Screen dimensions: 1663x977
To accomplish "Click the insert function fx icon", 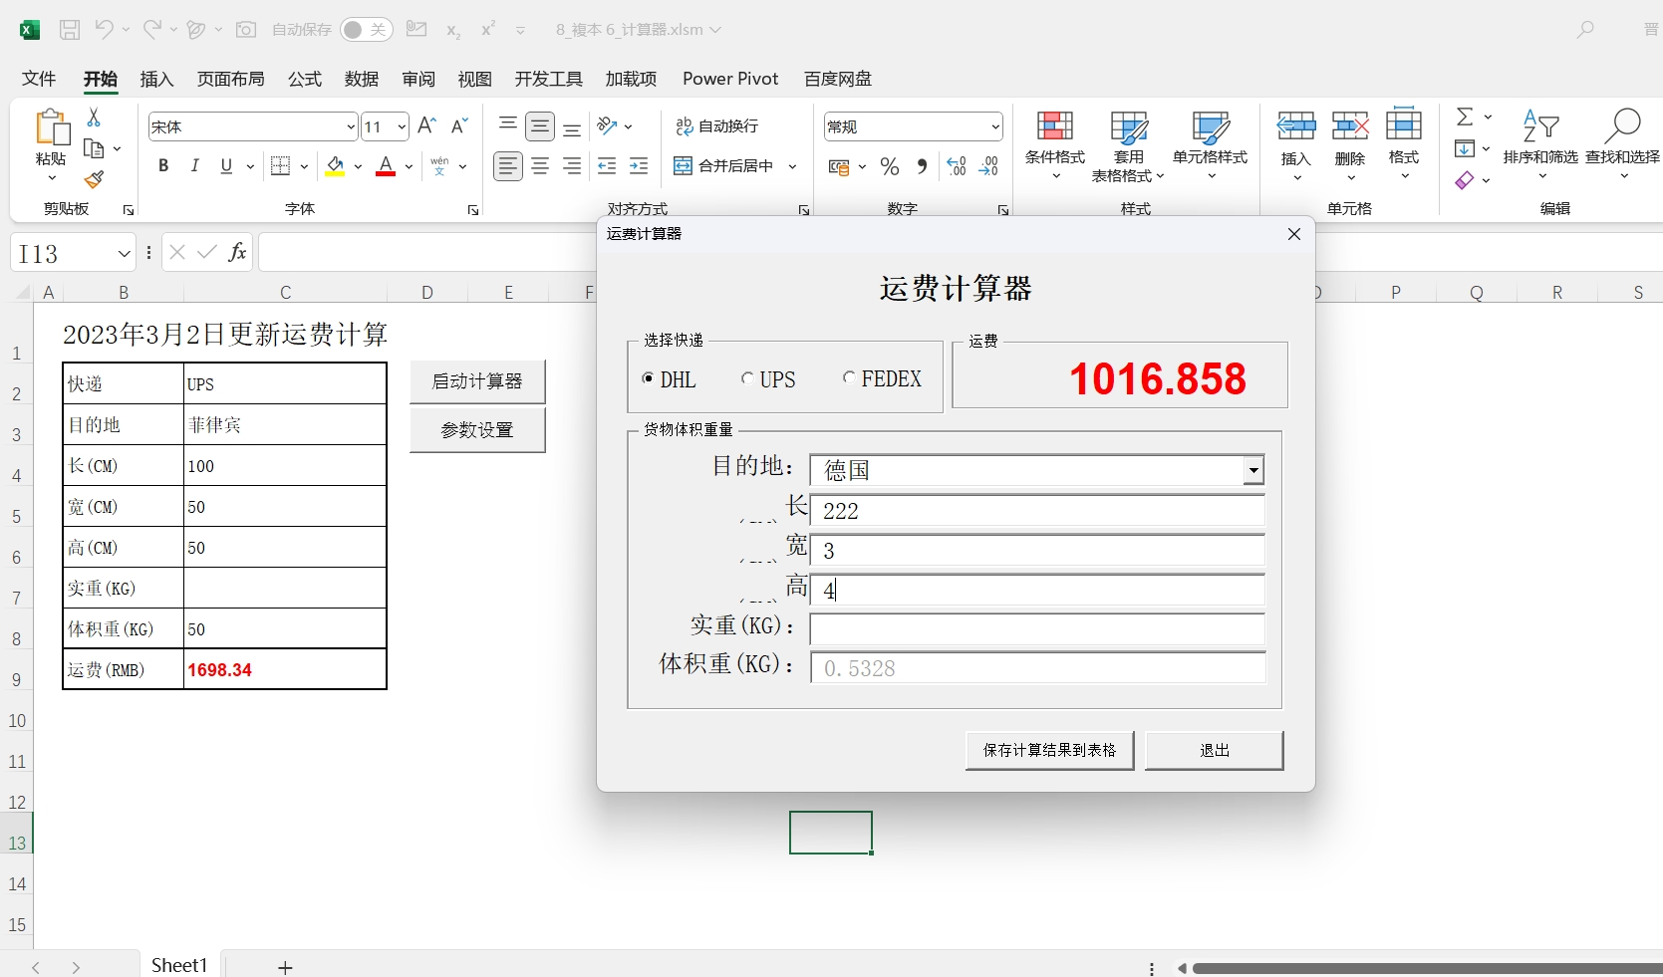I will (237, 252).
